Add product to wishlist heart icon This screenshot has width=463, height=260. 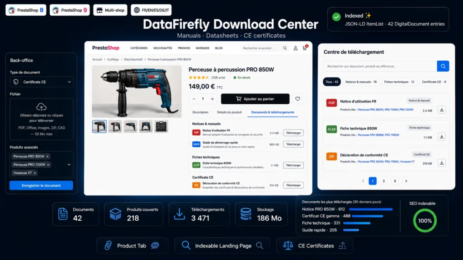click(x=298, y=99)
